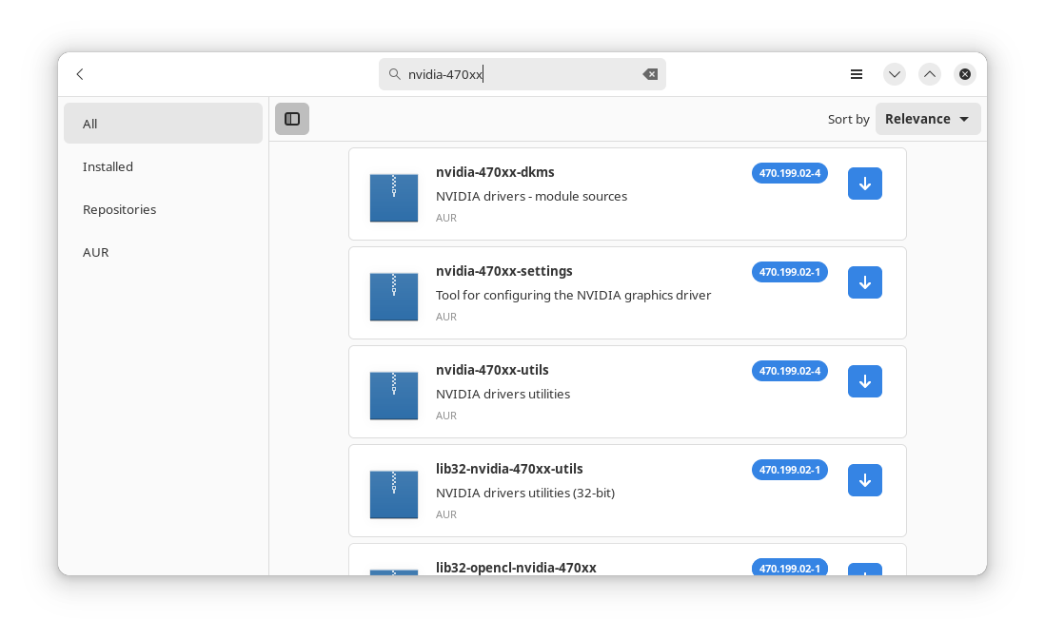Maximize the window with the up chevron
Screen dimensions: 1045x639
click(x=930, y=74)
